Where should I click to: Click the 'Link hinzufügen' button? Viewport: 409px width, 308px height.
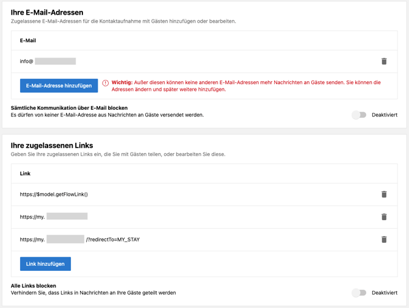pyautogui.click(x=45, y=264)
